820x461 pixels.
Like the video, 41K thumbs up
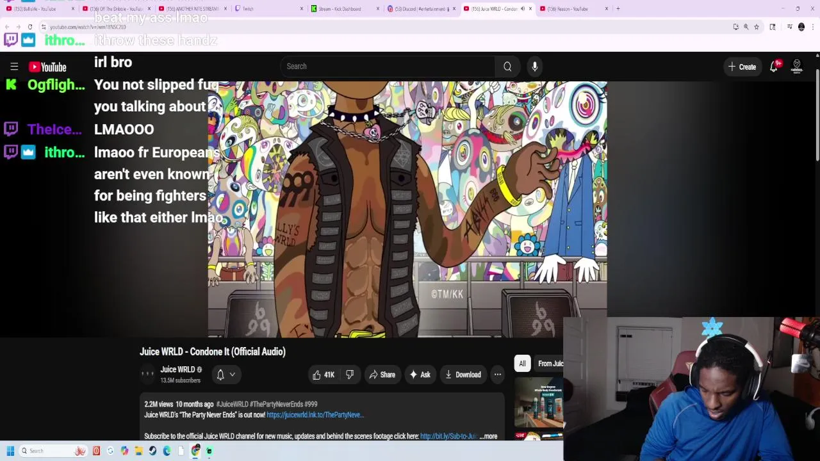point(324,375)
